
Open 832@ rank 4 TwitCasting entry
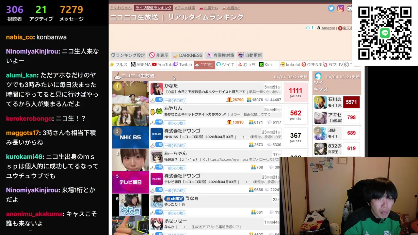(337, 149)
